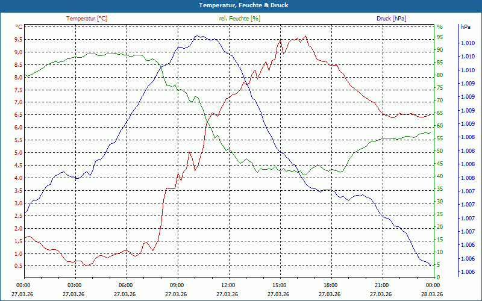Click the green '20' humidity tick label
The width and height of the screenshot is (482, 301).
pyautogui.click(x=440, y=227)
